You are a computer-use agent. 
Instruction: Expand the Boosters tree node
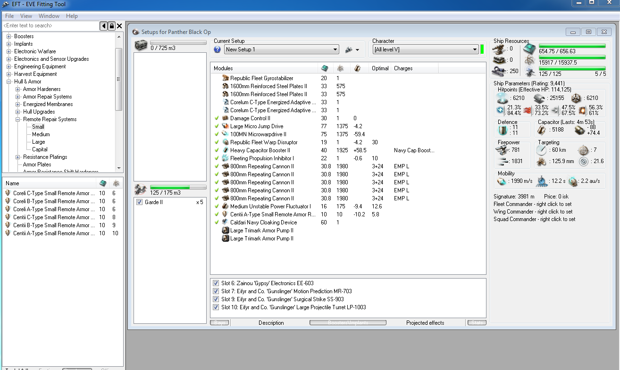pyautogui.click(x=8, y=36)
